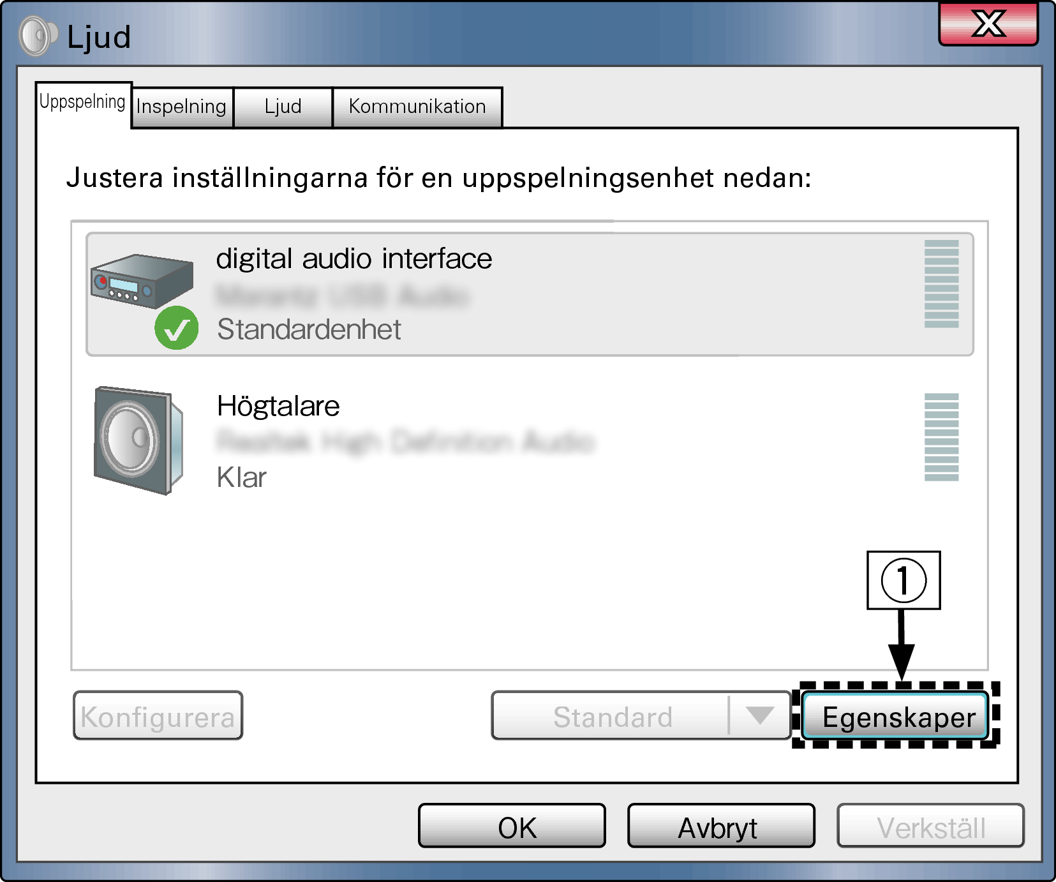Click the Standard set-default button
The width and height of the screenshot is (1056, 882).
click(x=611, y=715)
